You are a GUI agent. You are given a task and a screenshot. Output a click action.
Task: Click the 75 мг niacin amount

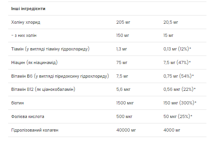pyautogui.click(x=122, y=62)
